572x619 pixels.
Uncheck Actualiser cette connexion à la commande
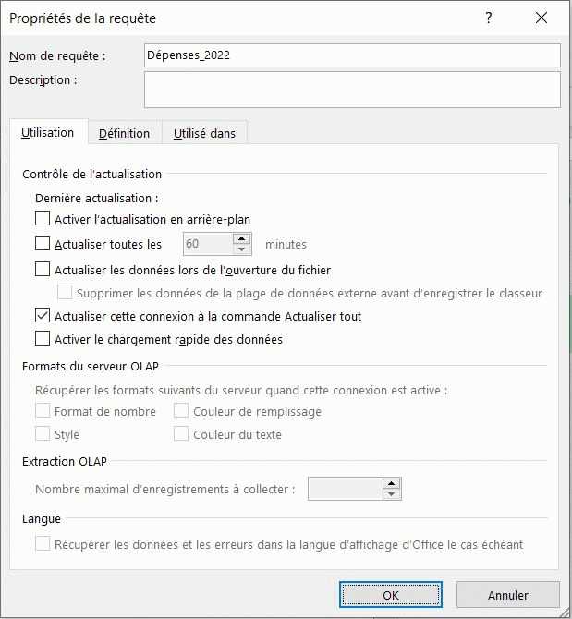[x=43, y=316]
